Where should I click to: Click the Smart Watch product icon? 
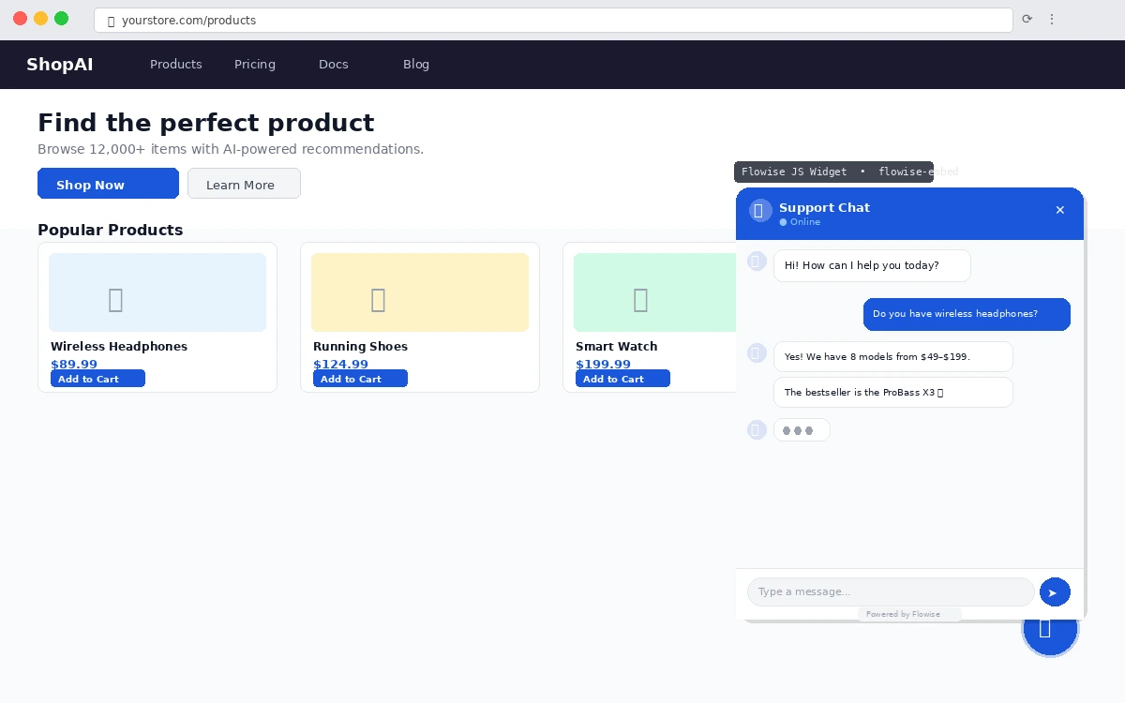coord(640,299)
